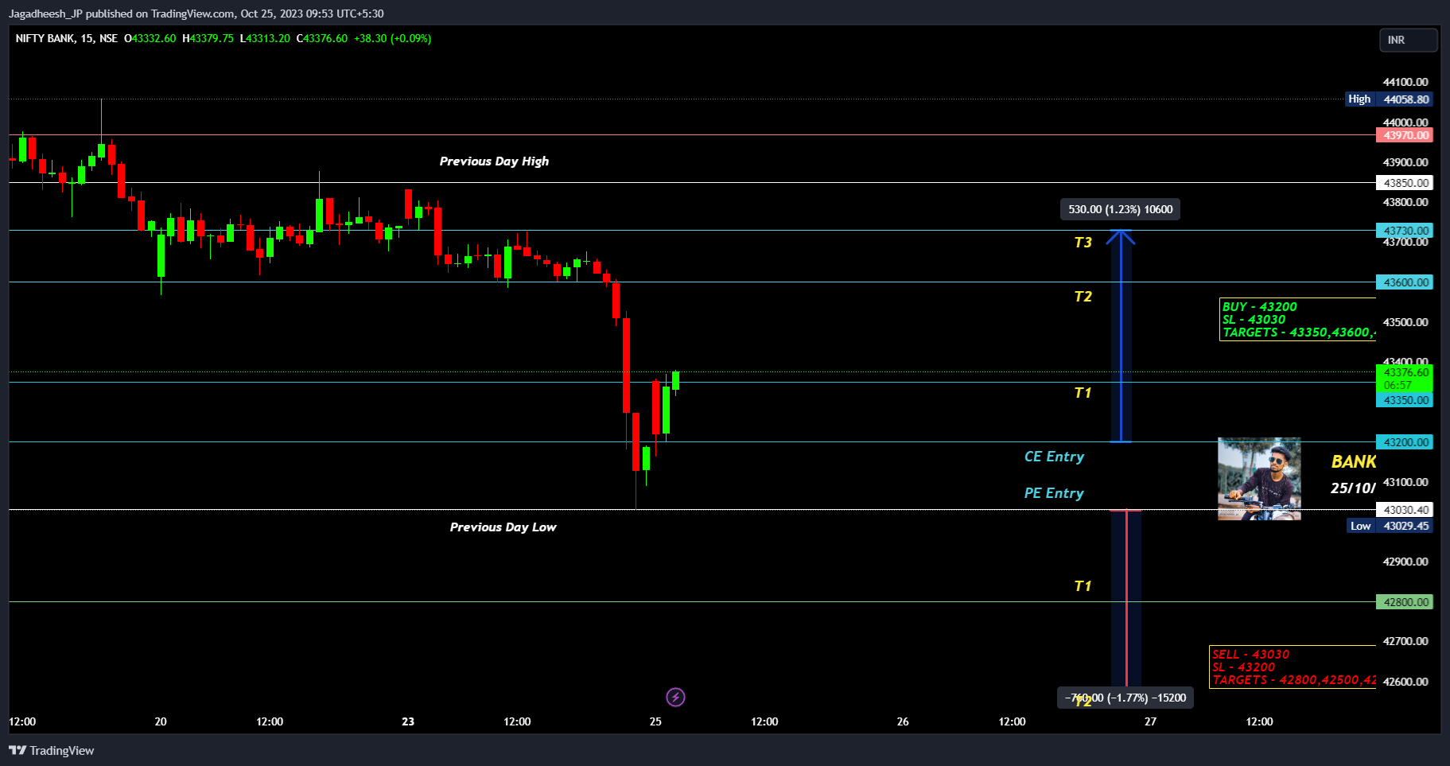Click the purple lightning bolt event icon
1450x766 pixels.
tap(675, 698)
